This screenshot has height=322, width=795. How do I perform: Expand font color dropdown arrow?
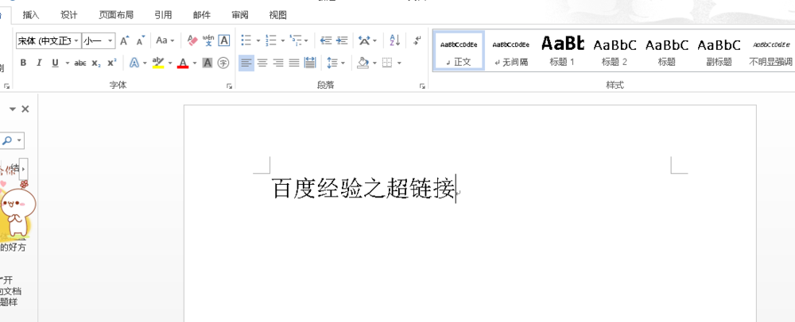pyautogui.click(x=196, y=63)
